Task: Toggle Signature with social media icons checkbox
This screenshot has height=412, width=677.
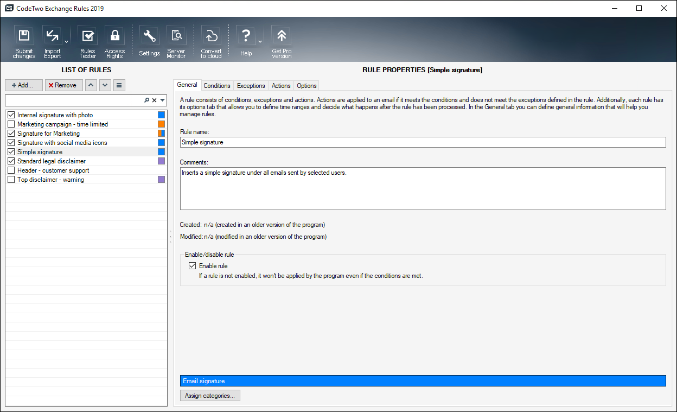Action: [x=11, y=143]
